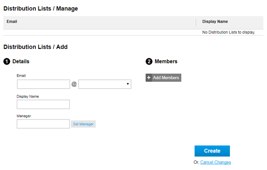
Task: Click the 'No Distribution Lists to display' message
Action: (x=229, y=32)
